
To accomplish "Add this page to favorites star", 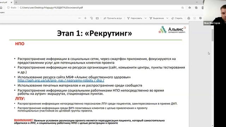I will click(183, 8).
